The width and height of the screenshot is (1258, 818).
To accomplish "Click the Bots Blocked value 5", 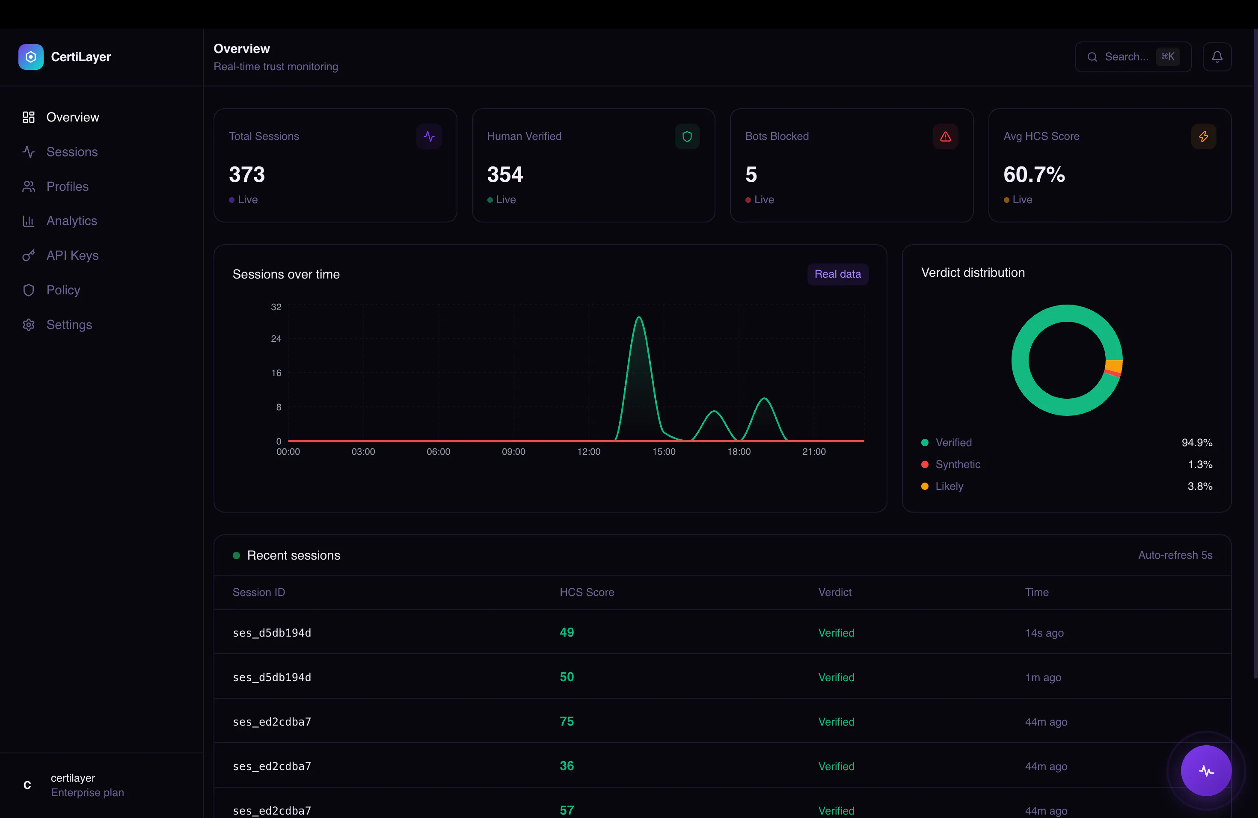I will point(751,175).
